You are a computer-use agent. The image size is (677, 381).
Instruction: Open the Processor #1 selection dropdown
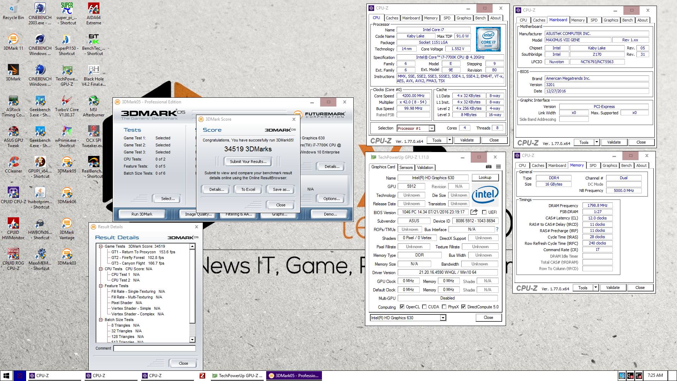(x=416, y=128)
